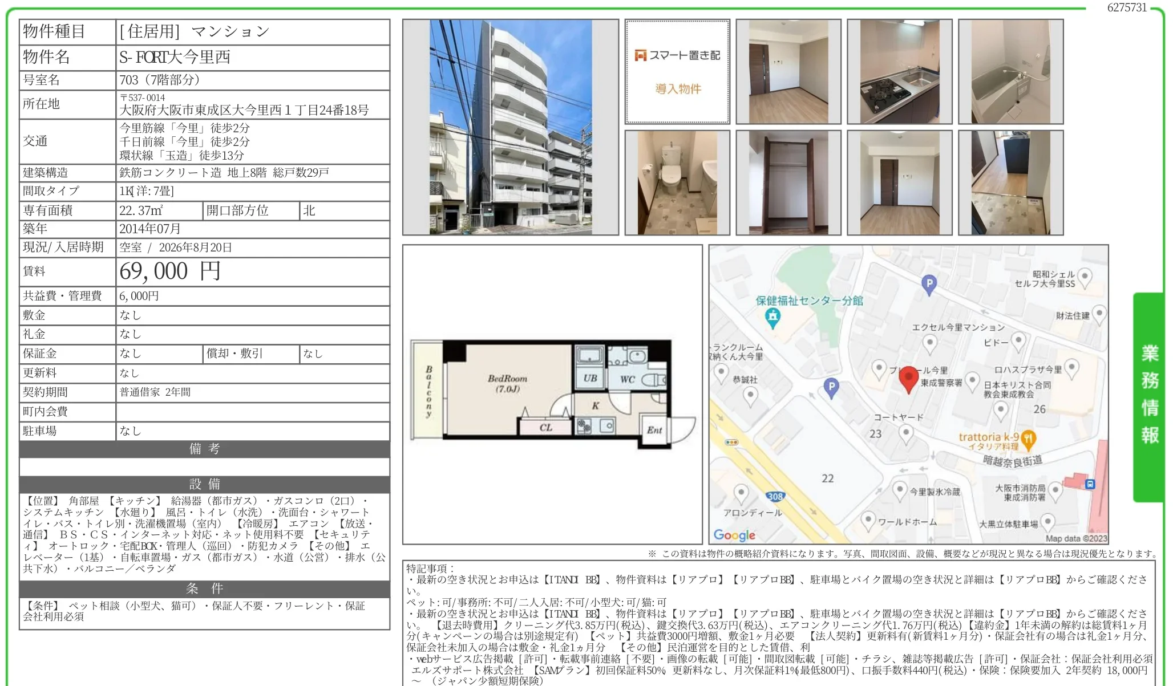Select the 普通借家 2年間 contract period
The height and width of the screenshot is (686, 1173).
(x=155, y=392)
